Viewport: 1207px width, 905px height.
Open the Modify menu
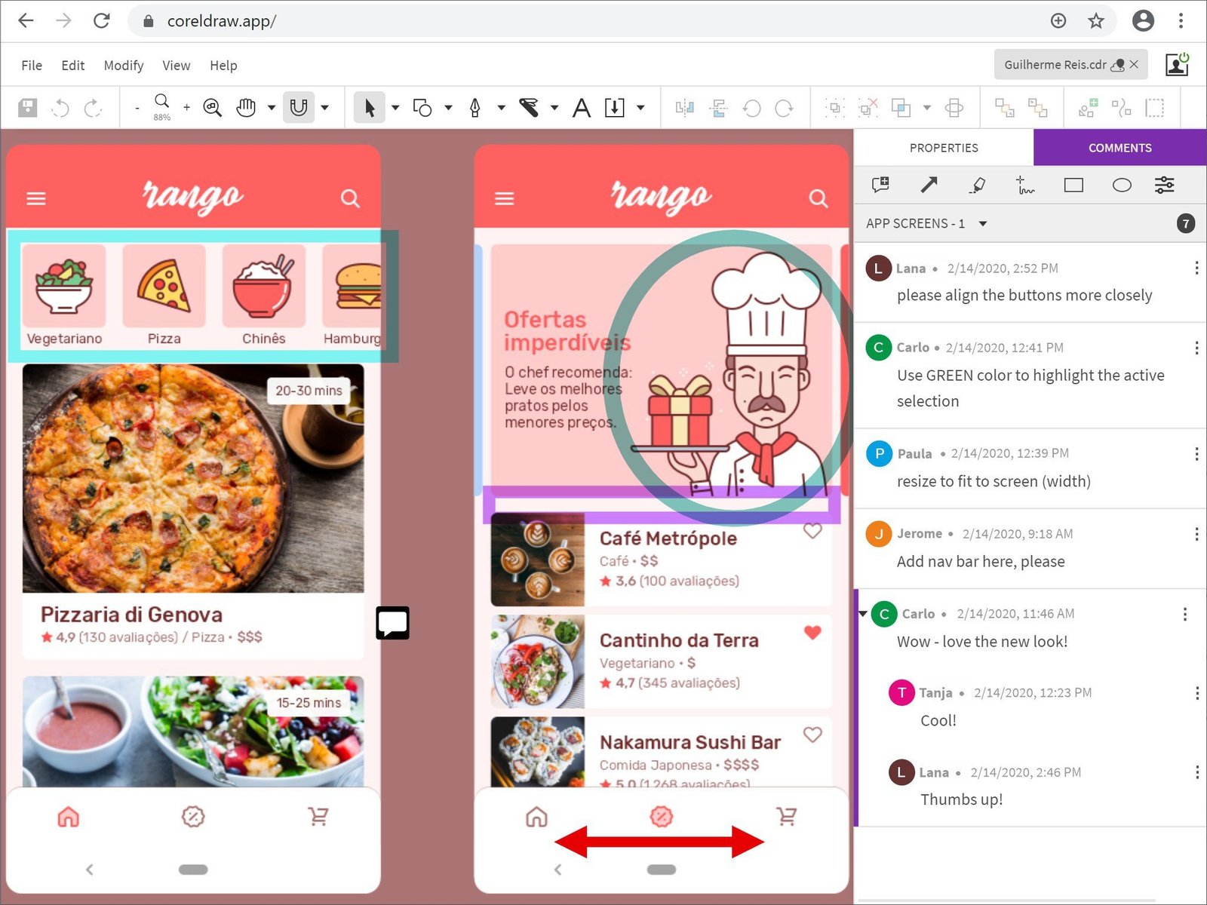pos(124,66)
